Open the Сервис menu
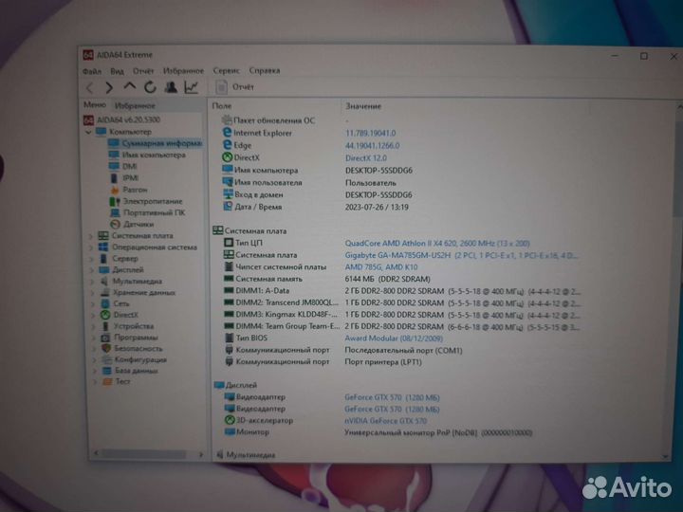This screenshot has height=512, width=683. [226, 70]
